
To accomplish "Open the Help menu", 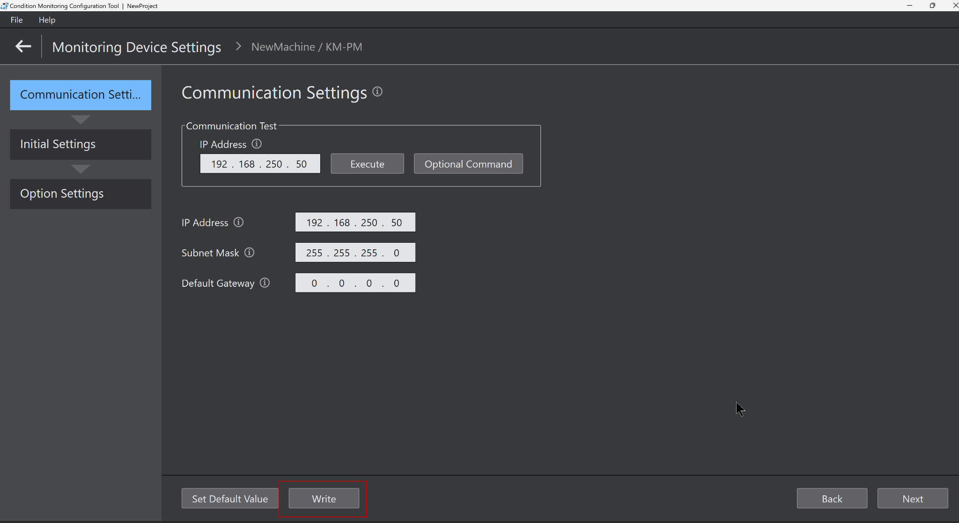I will click(x=47, y=20).
